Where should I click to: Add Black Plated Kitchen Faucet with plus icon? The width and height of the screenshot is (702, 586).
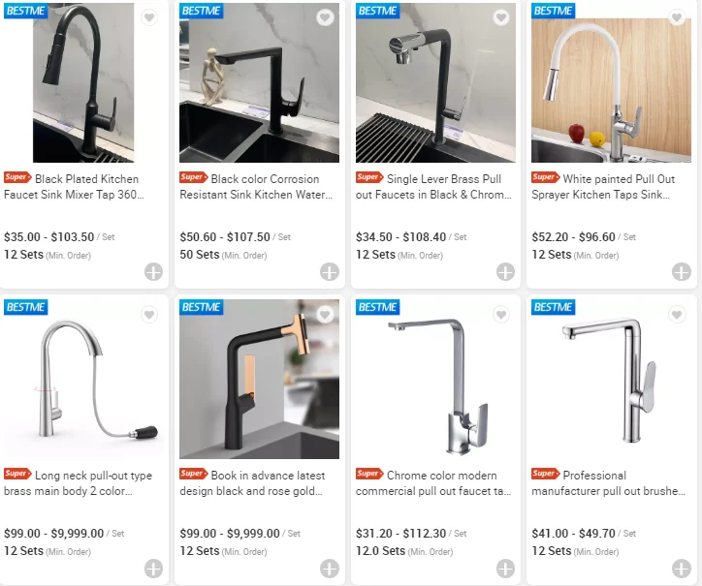(153, 271)
